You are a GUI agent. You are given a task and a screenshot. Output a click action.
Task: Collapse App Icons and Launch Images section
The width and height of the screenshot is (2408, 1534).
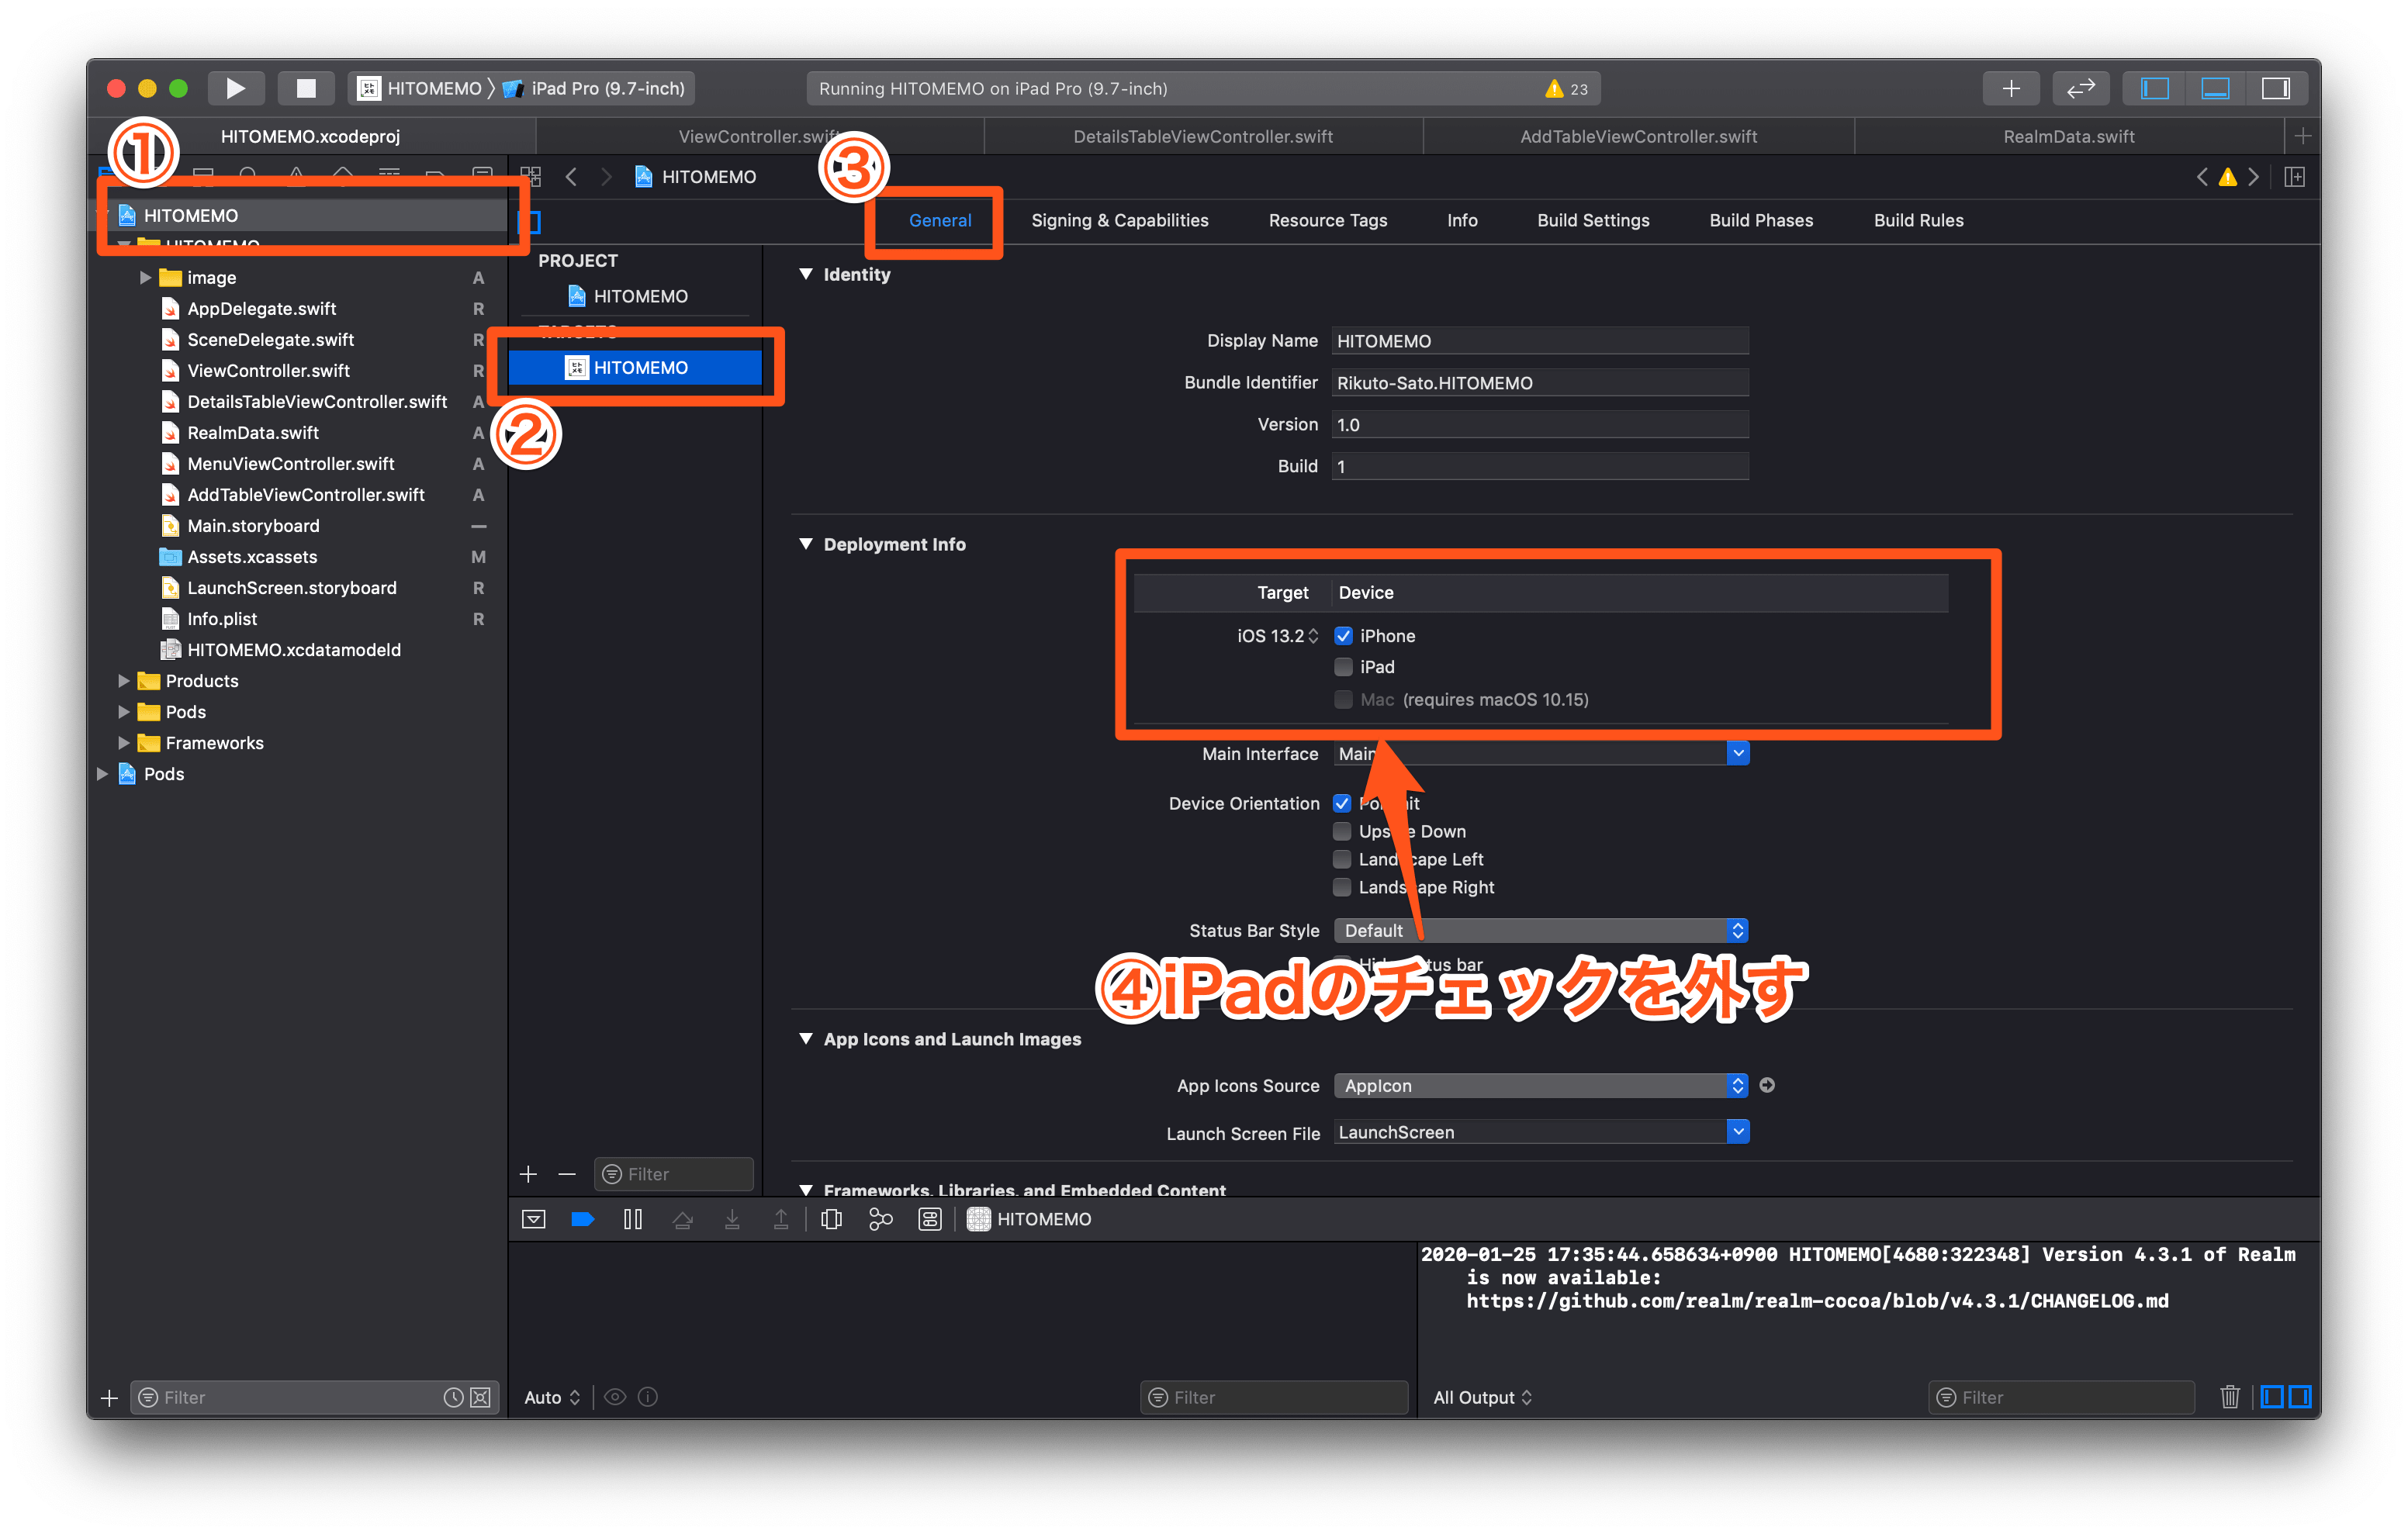pos(806,1039)
